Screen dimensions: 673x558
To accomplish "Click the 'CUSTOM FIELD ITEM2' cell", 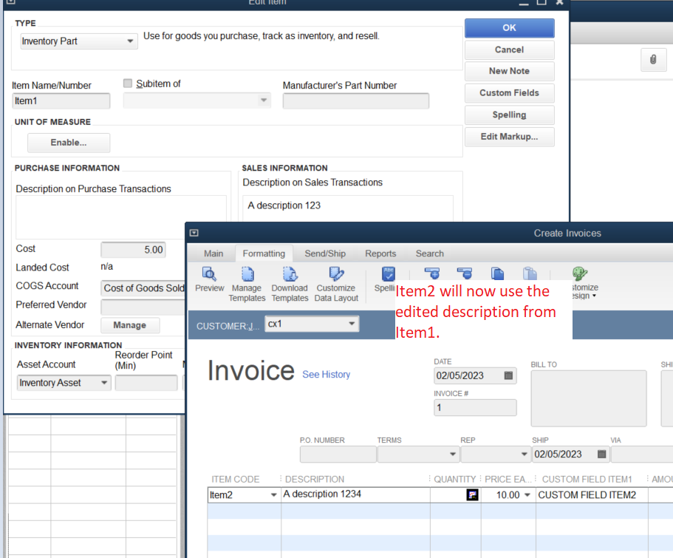I will [592, 495].
